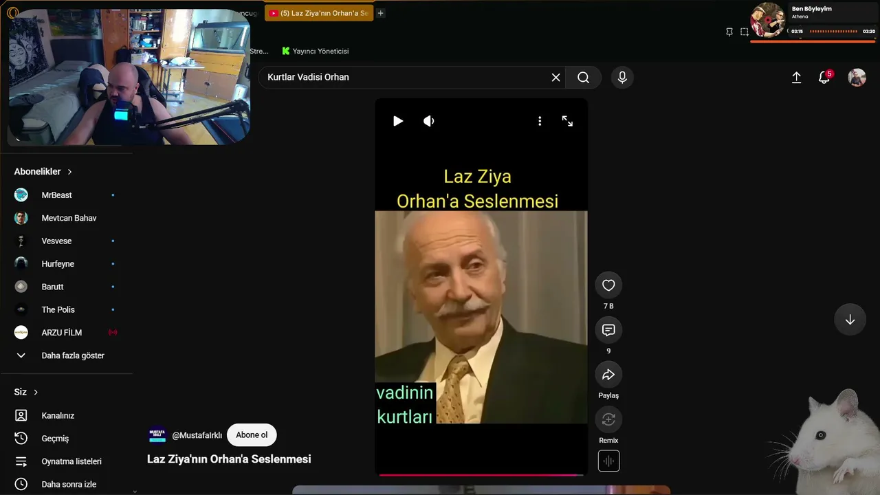Like the Shorts video with the heart
The image size is (880, 495).
[608, 285]
